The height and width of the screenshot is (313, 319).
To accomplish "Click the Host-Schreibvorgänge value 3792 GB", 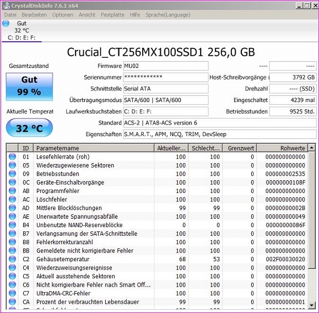I will coord(293,77).
